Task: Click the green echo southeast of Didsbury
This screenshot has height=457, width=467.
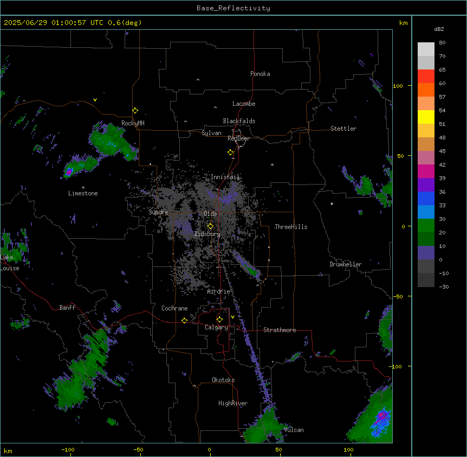Action: pos(252,271)
